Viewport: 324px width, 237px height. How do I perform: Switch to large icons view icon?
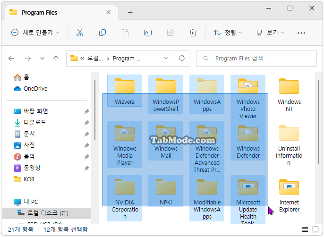[315, 229]
